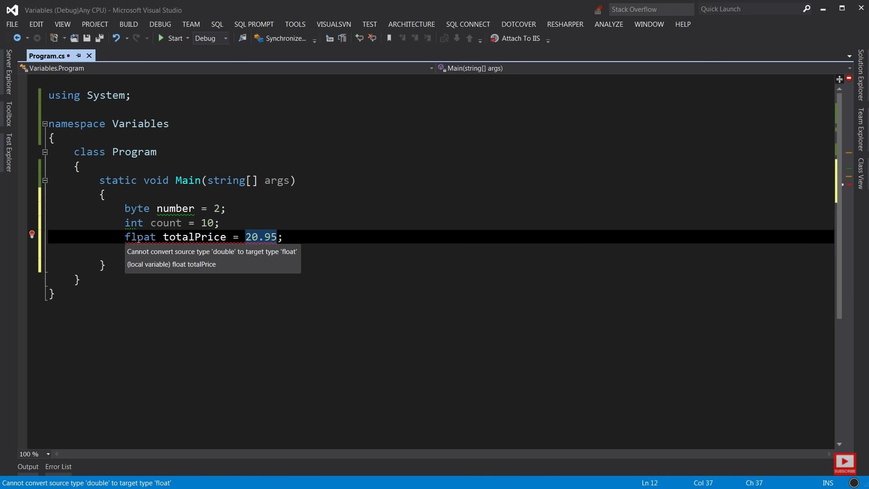Open the New Project dropdown arrow
This screenshot has height=489, width=869.
64,38
